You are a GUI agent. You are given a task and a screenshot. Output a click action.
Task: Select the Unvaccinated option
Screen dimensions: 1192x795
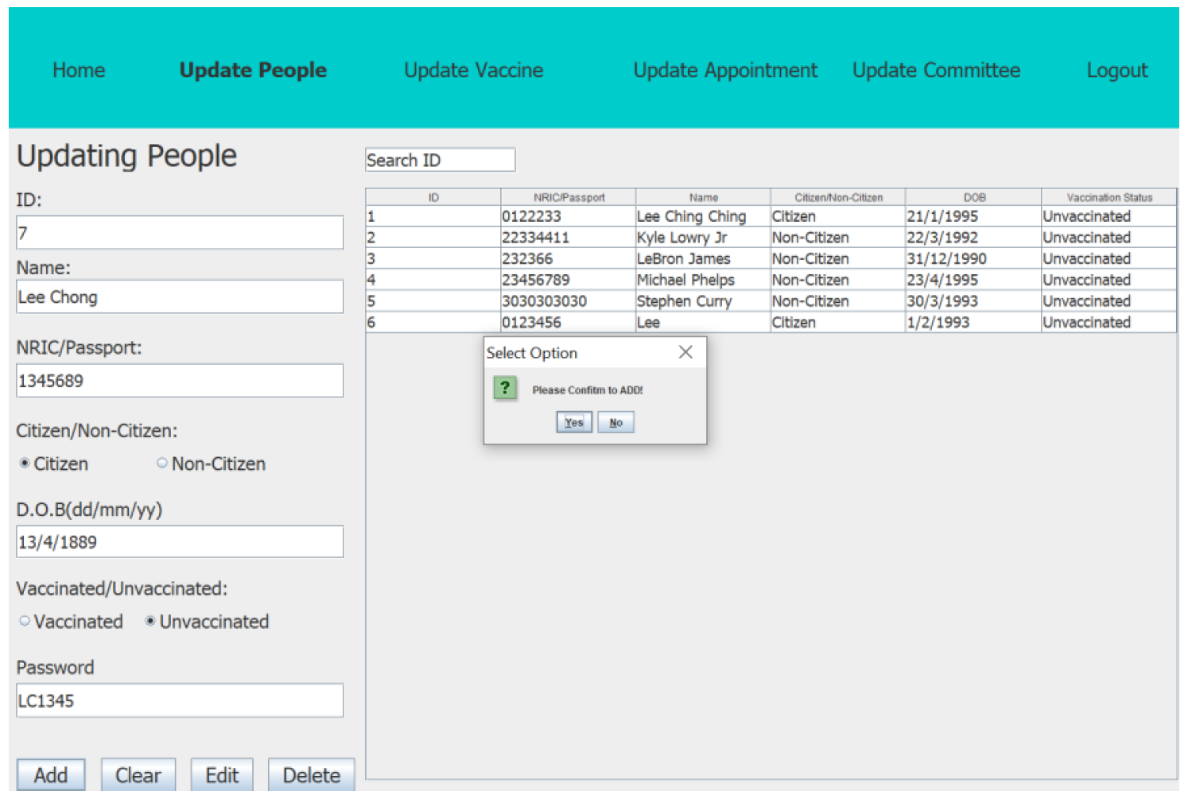click(150, 620)
